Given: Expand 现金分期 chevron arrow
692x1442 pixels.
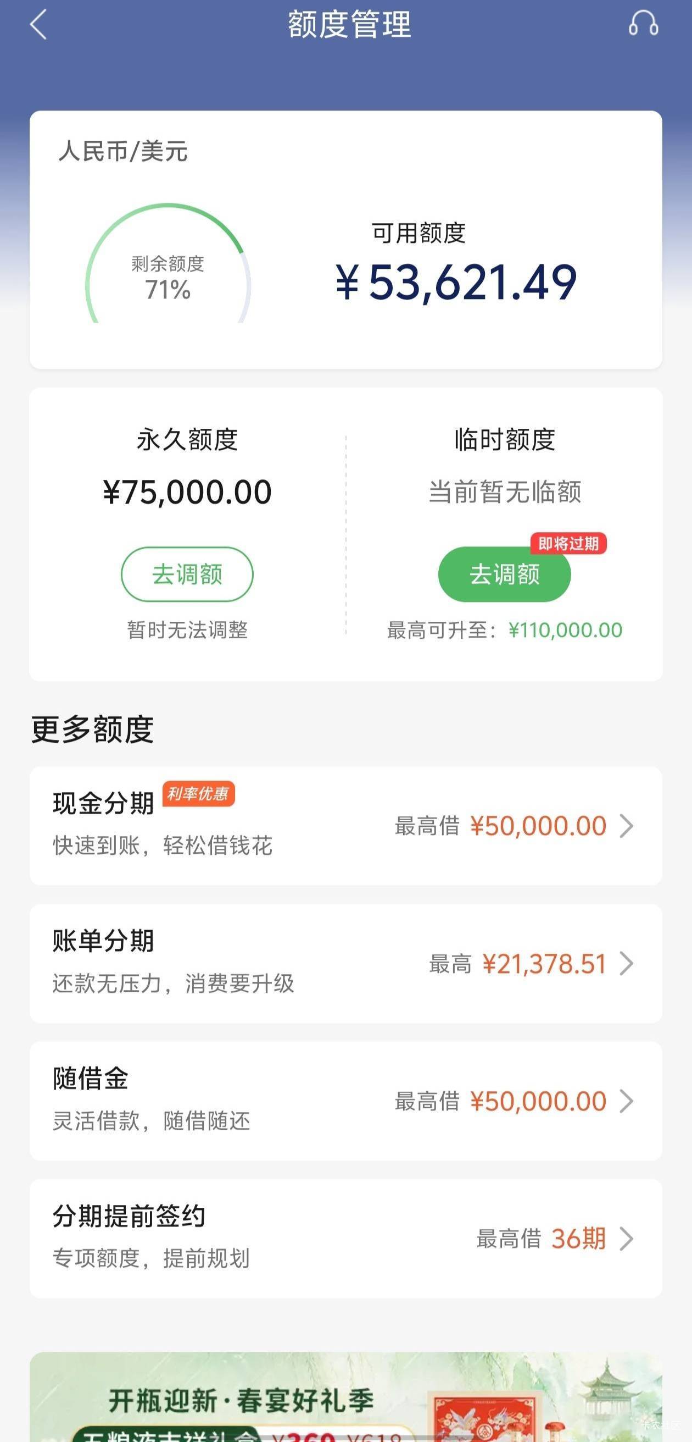Looking at the screenshot, I should pyautogui.click(x=627, y=826).
